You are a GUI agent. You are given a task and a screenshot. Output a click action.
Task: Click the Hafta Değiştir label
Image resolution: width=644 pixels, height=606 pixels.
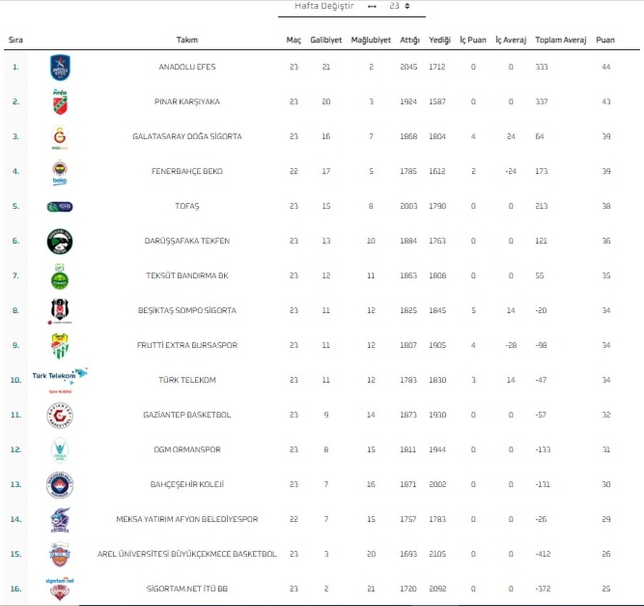[x=325, y=6]
